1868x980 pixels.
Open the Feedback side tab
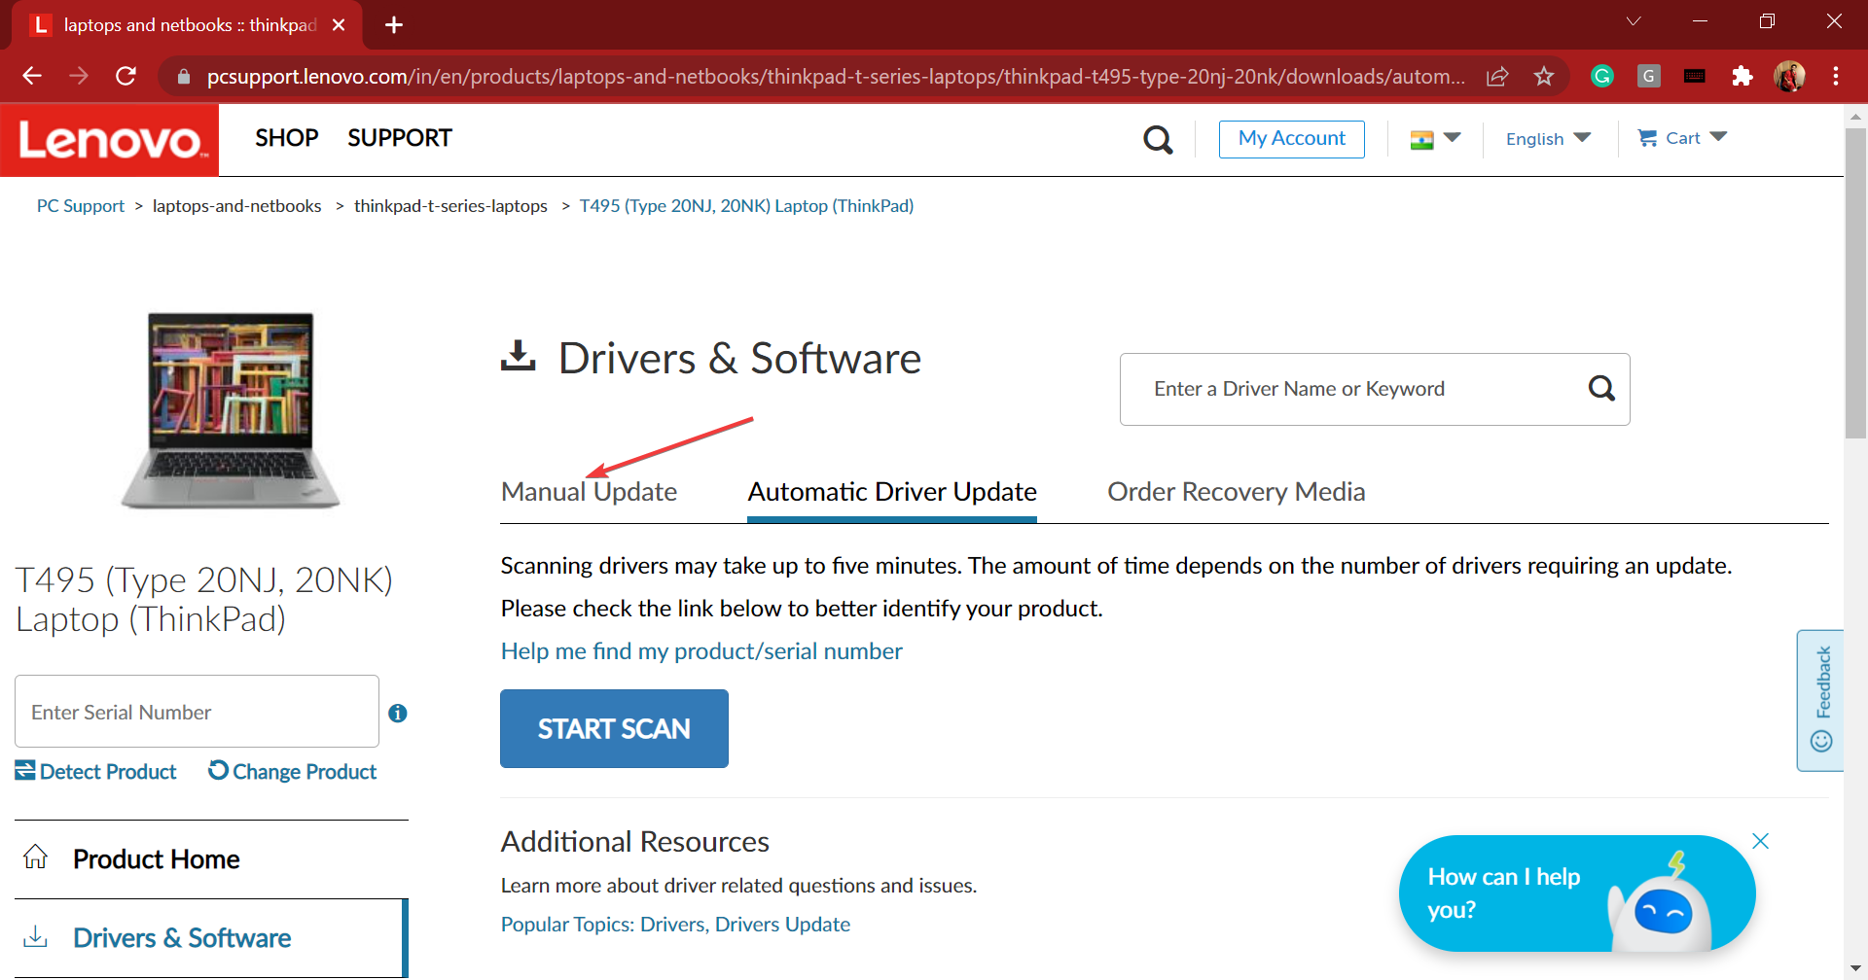click(x=1820, y=700)
